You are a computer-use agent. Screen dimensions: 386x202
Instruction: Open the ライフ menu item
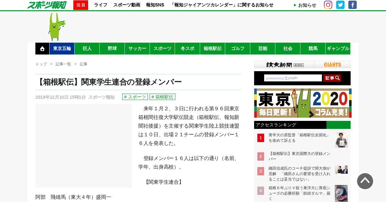101,5
